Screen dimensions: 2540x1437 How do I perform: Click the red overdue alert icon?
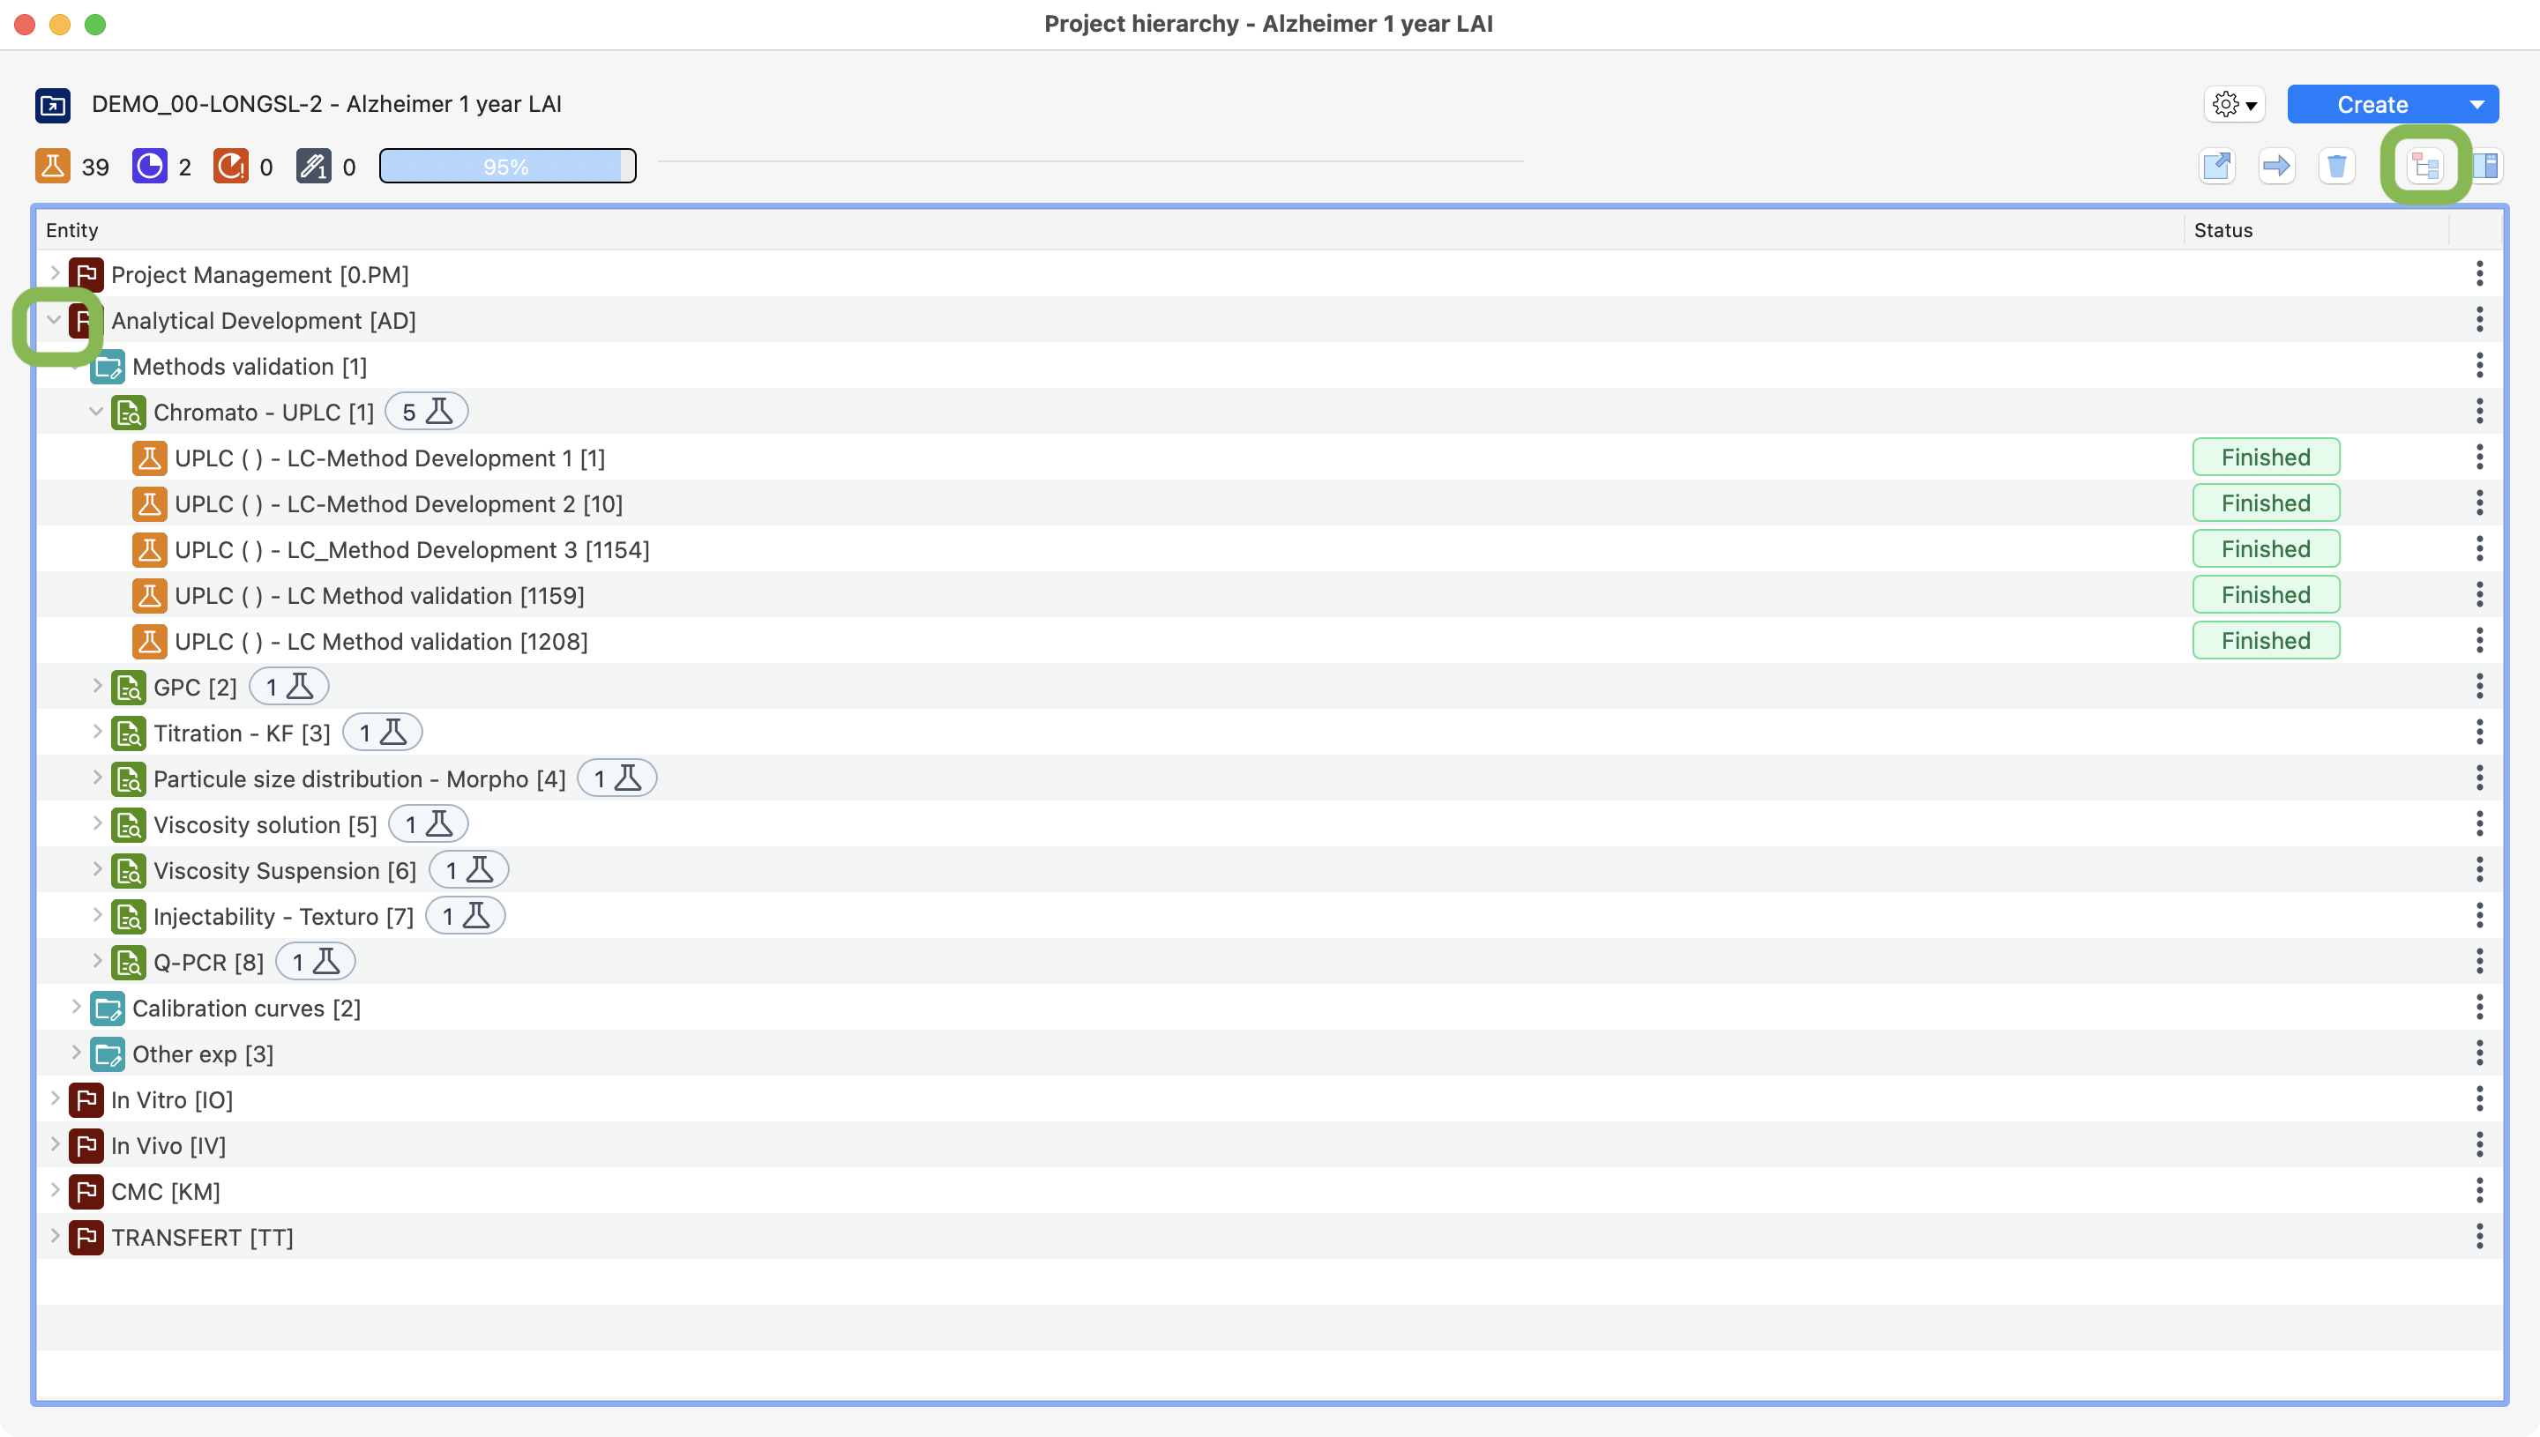pyautogui.click(x=231, y=166)
